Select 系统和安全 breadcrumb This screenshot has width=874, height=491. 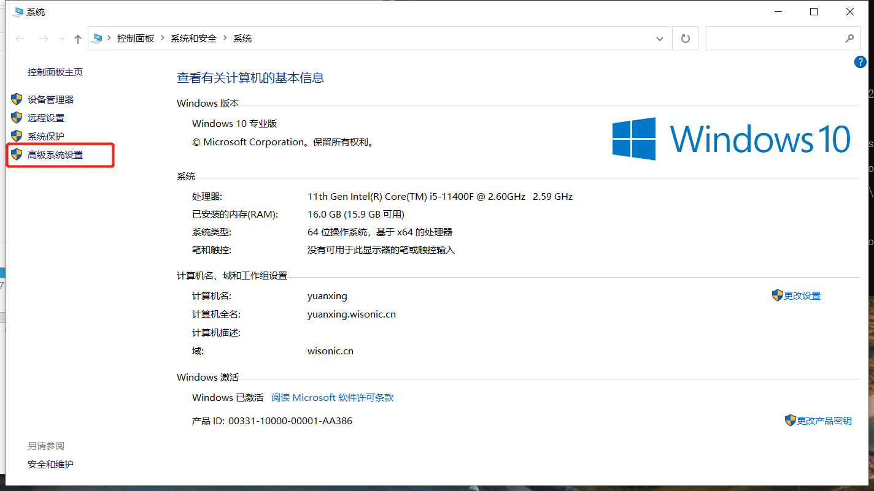pyautogui.click(x=194, y=38)
